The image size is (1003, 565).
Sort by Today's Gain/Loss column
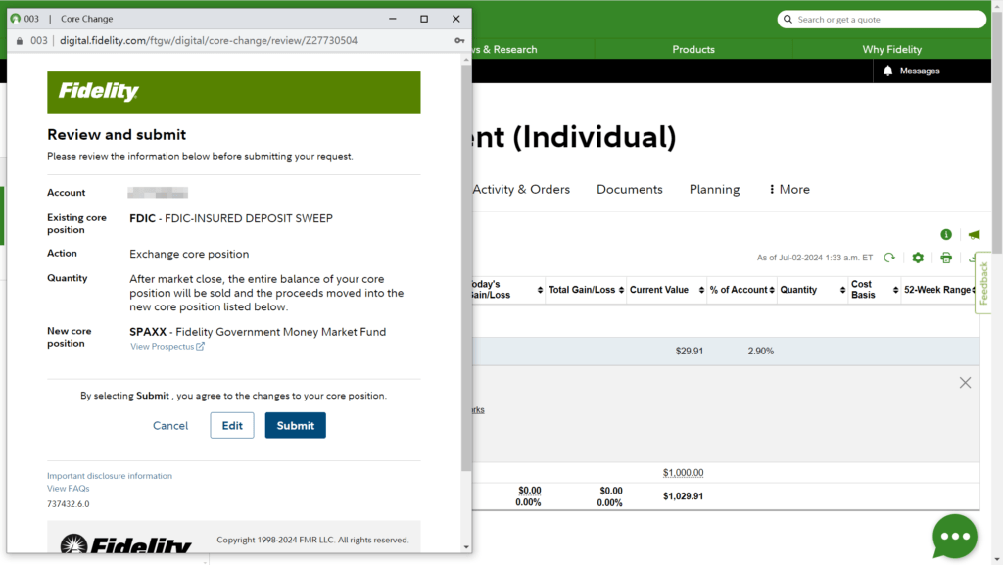click(507, 290)
